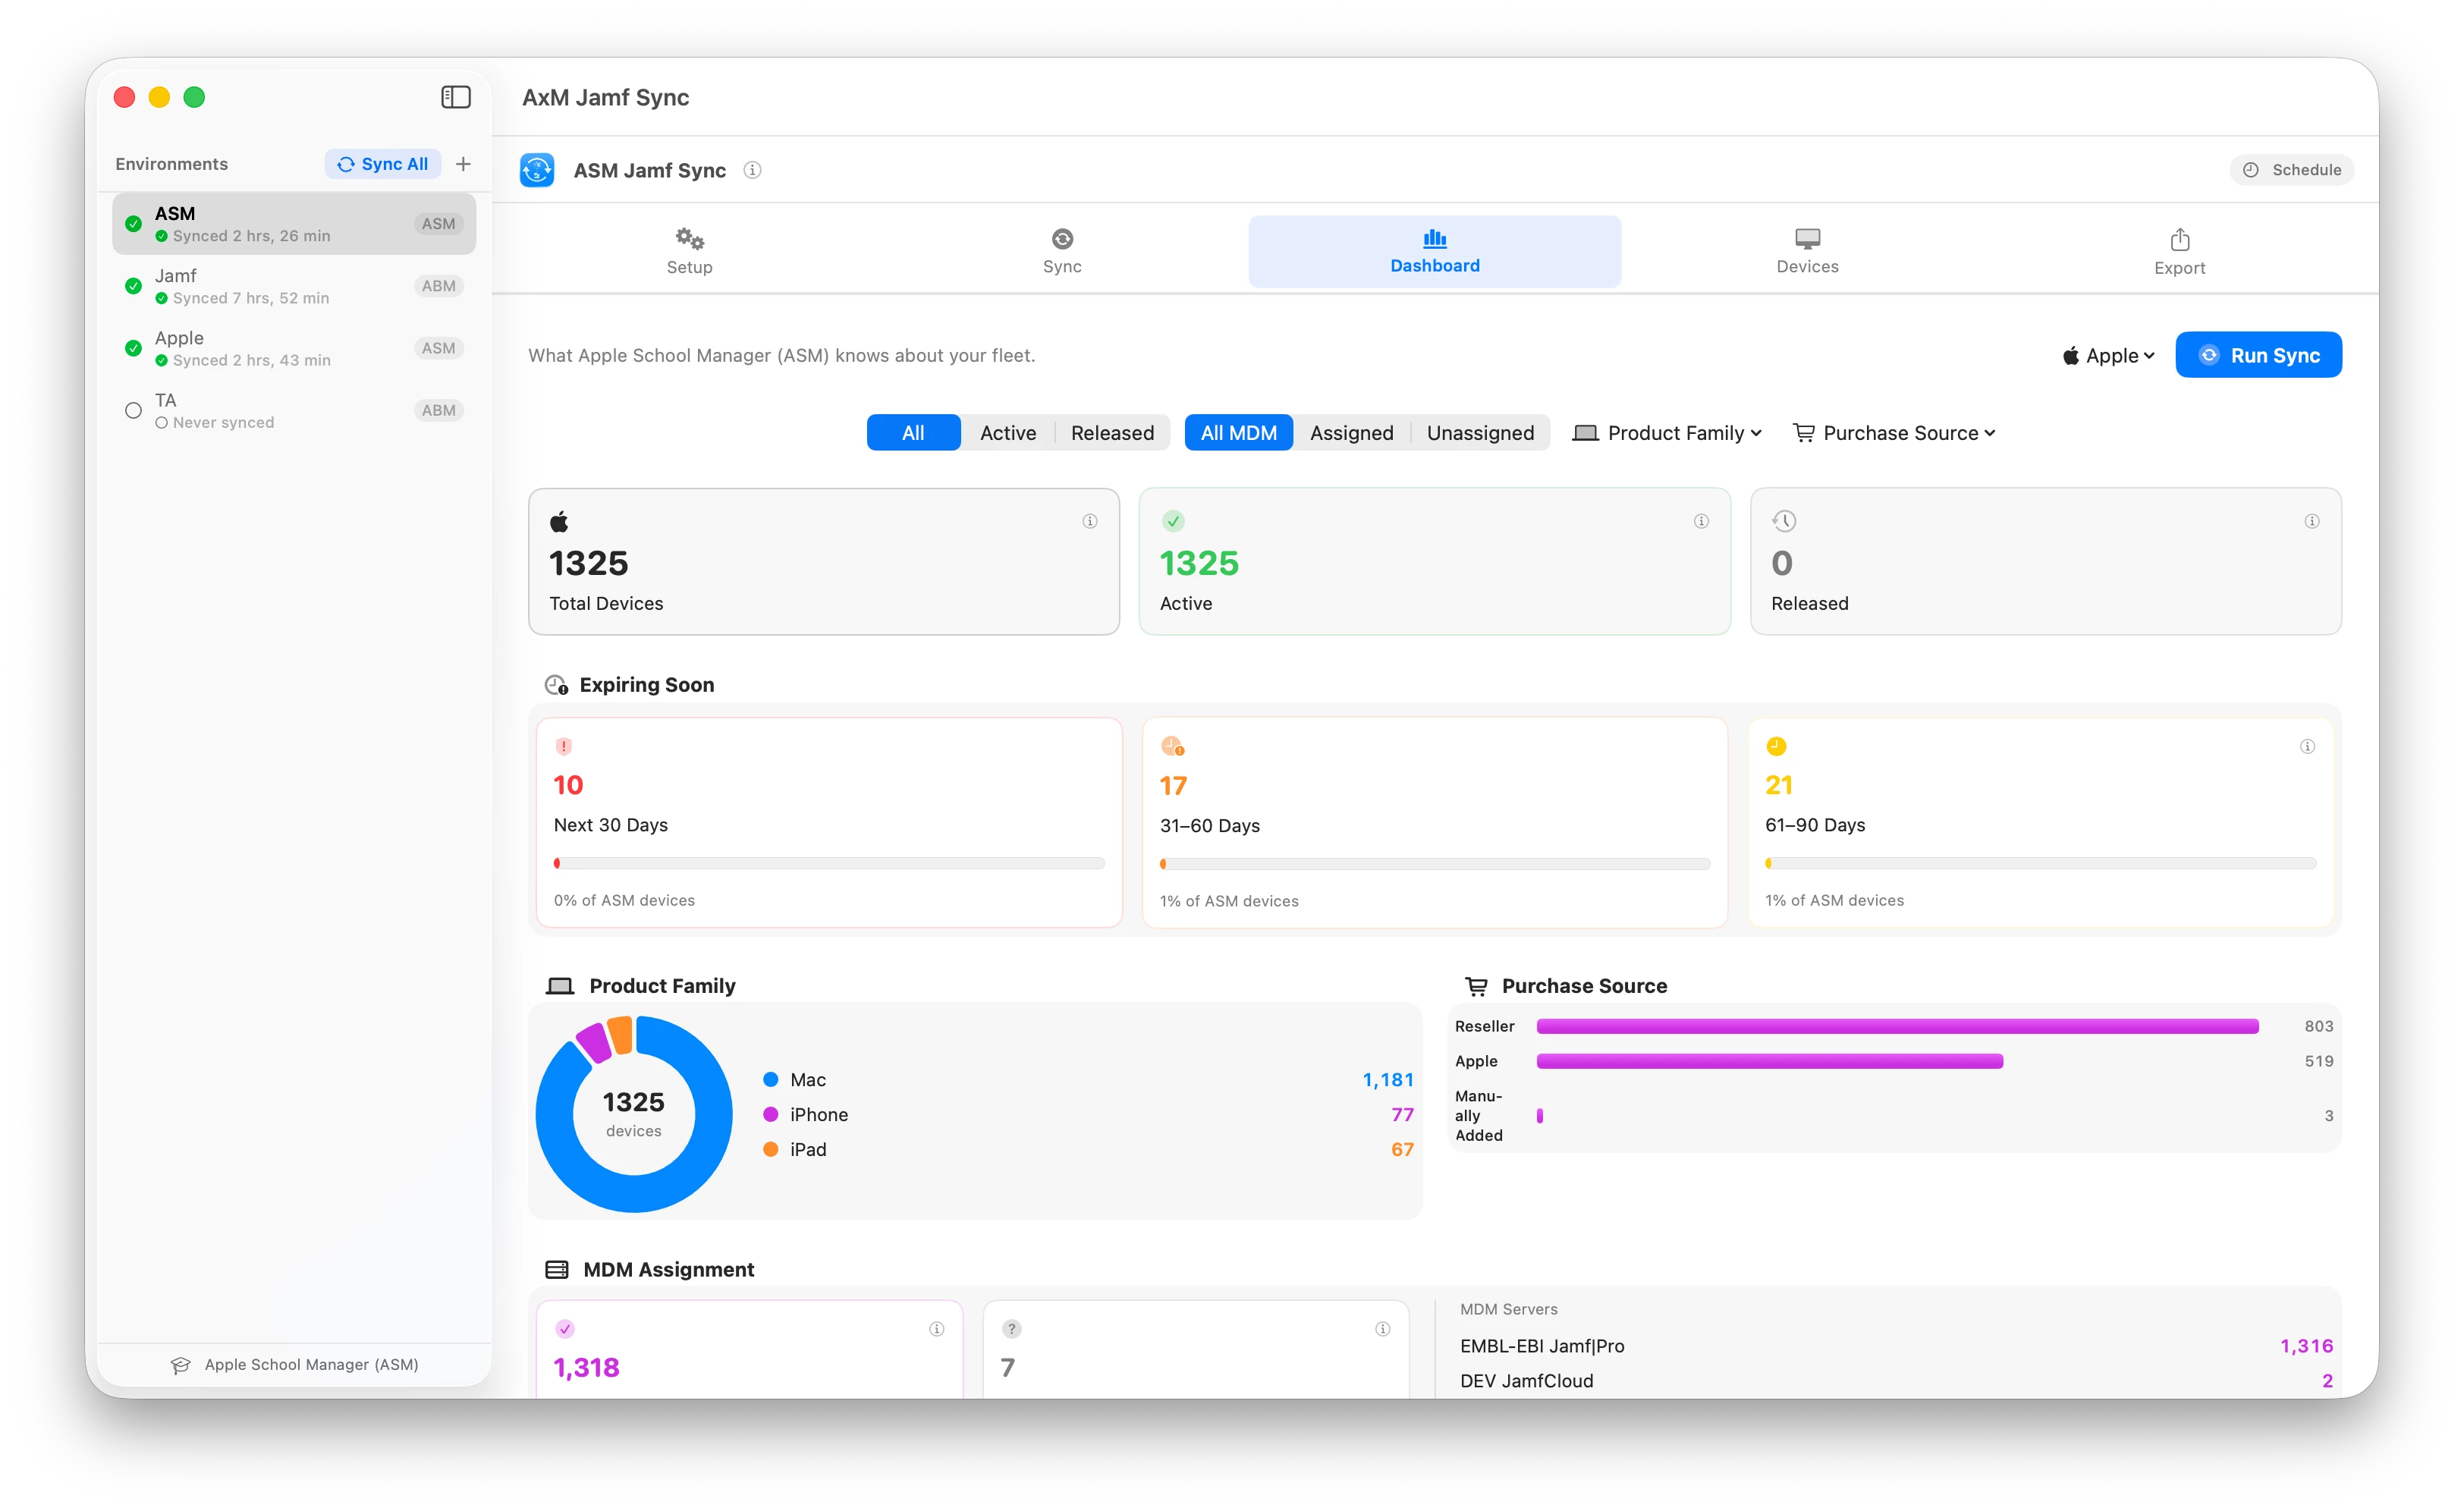Image resolution: width=2464 pixels, height=1511 pixels.
Task: Expand the Product Family filter dropdown
Action: pyautogui.click(x=1667, y=433)
